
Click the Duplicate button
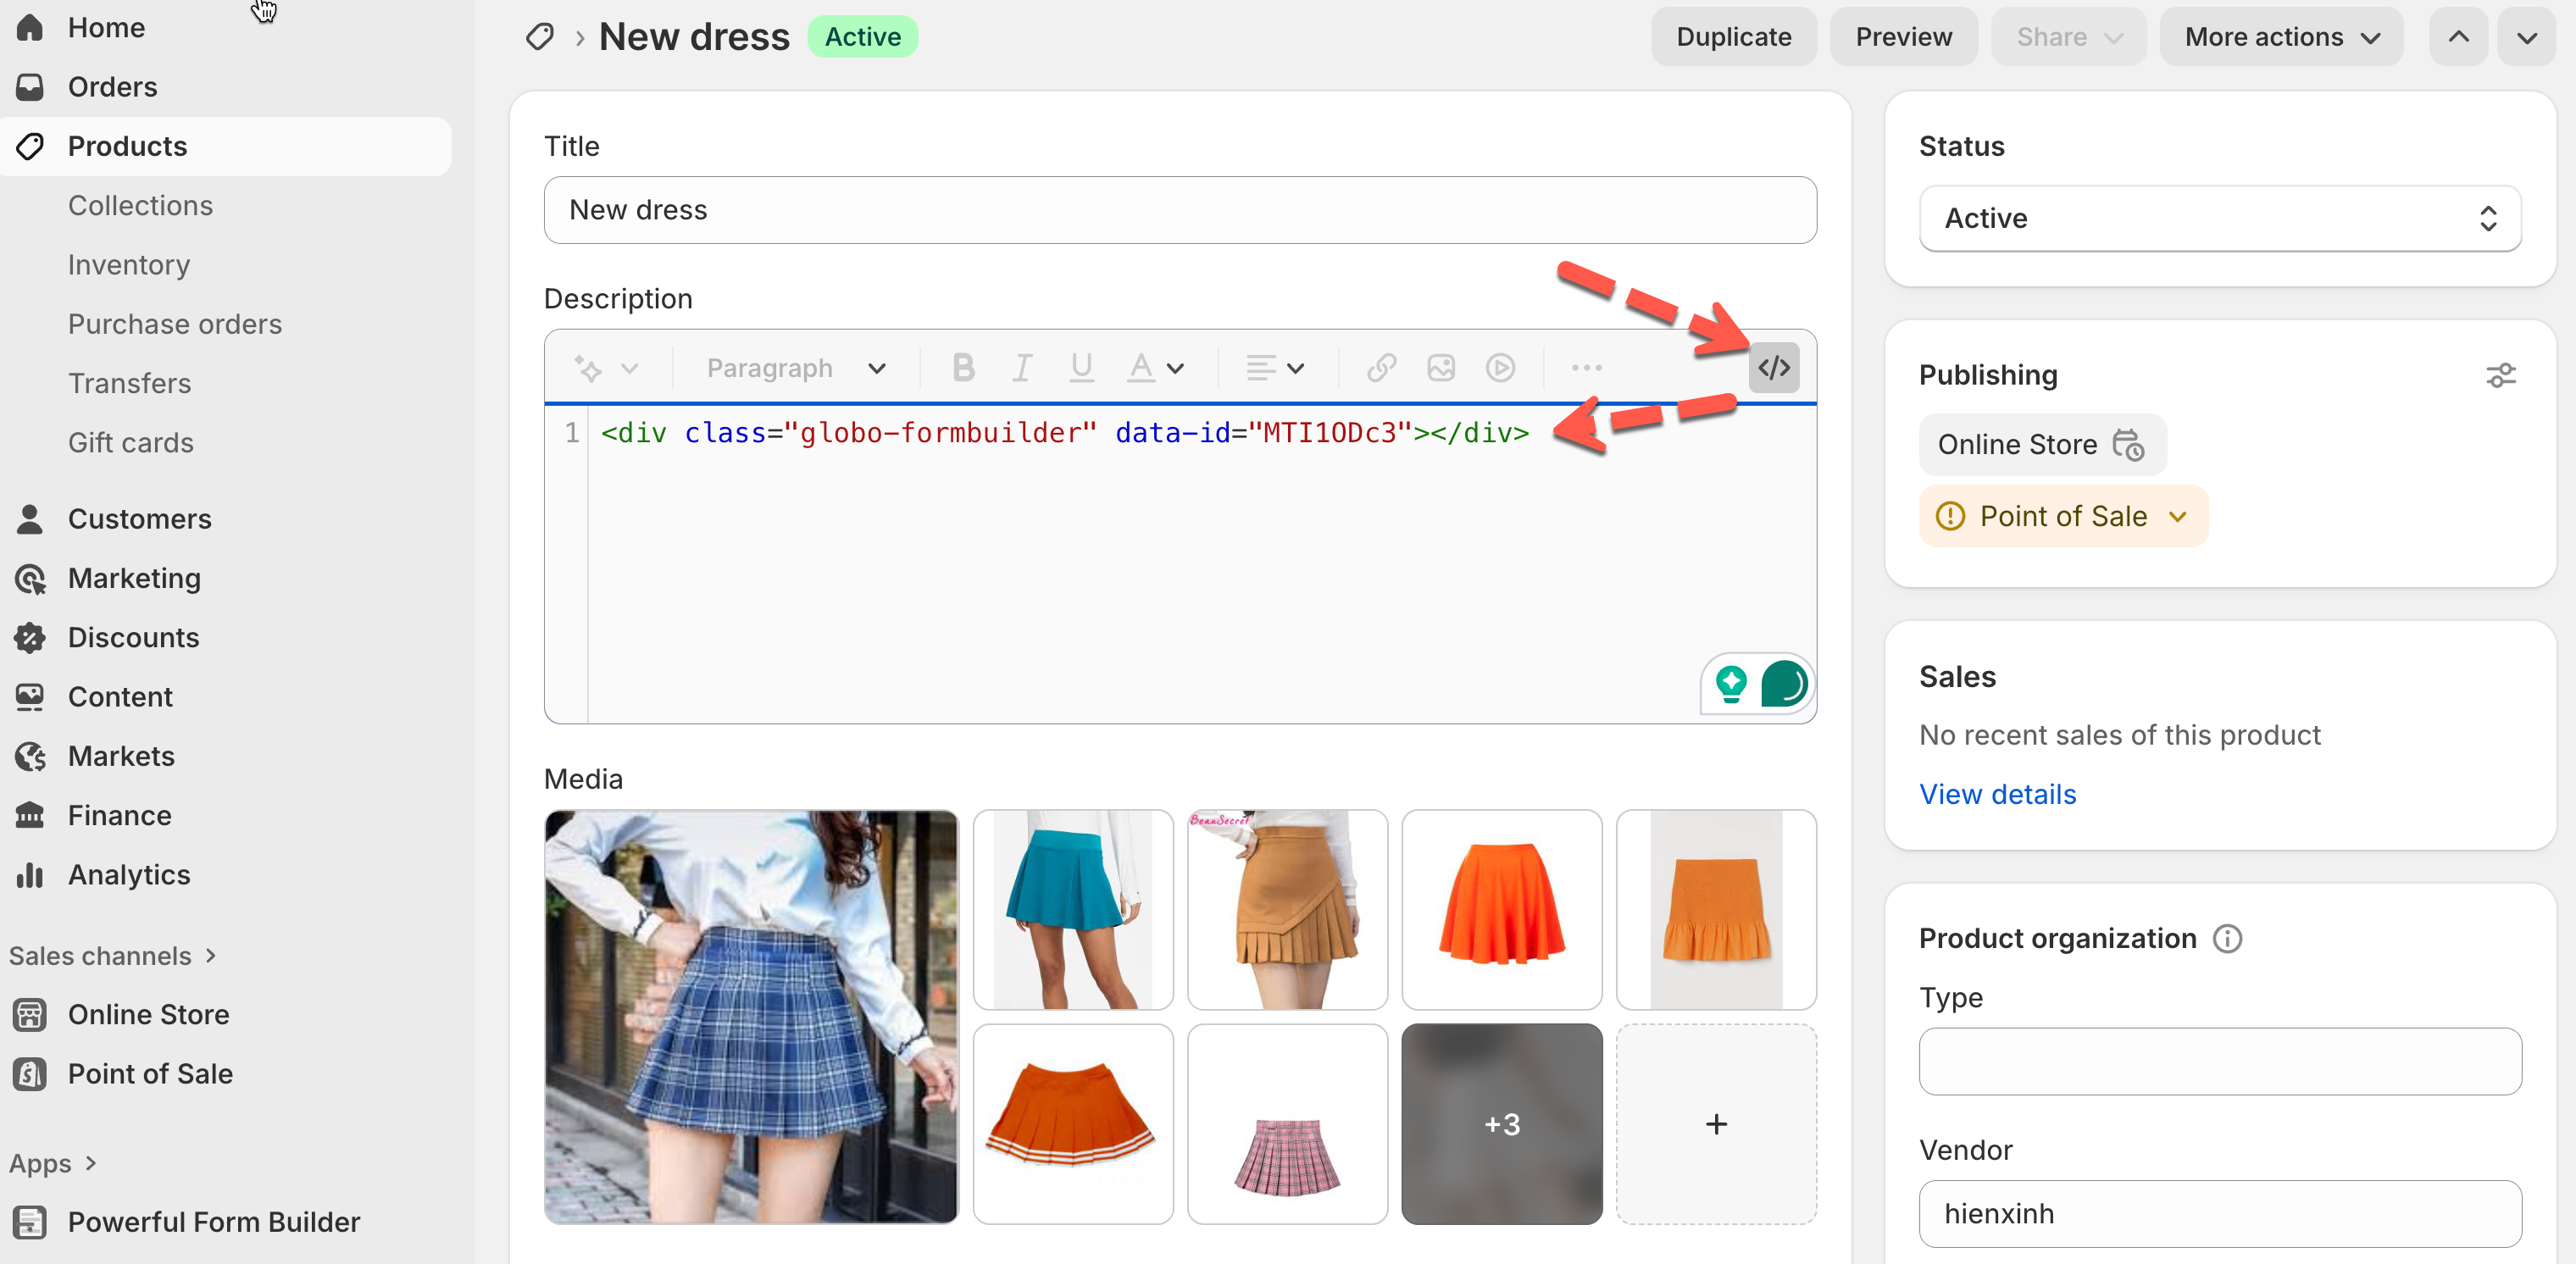(x=1733, y=37)
